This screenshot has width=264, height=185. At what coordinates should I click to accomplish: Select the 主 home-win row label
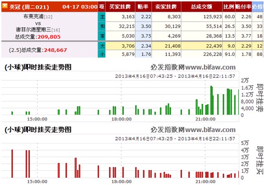[102, 17]
